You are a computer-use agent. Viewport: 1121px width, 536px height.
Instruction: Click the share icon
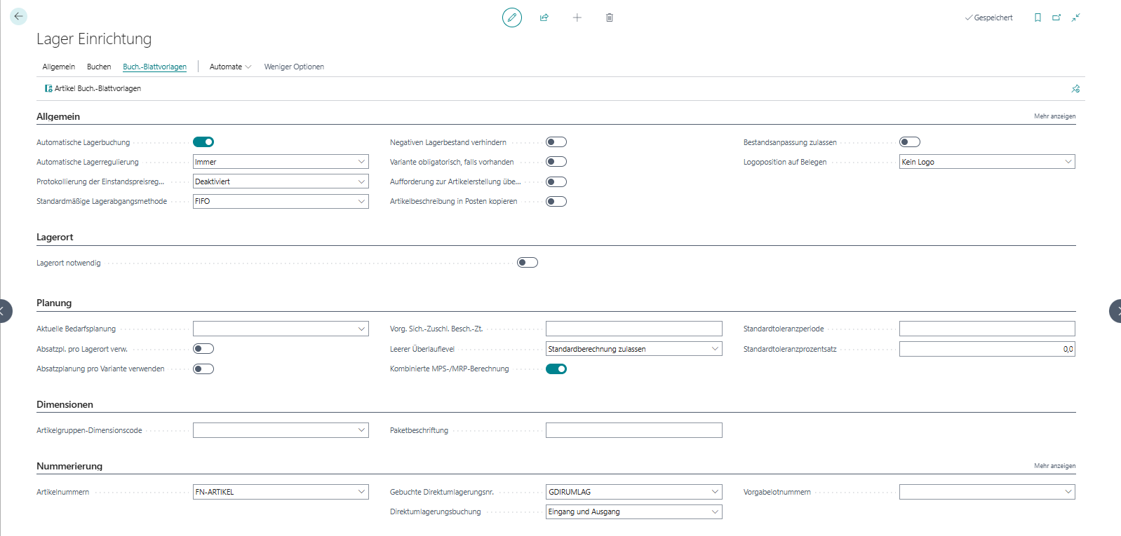tap(544, 18)
